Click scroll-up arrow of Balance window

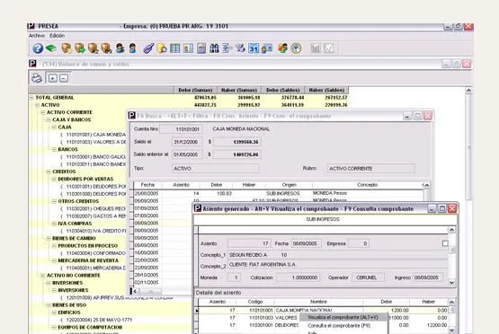tap(468, 91)
